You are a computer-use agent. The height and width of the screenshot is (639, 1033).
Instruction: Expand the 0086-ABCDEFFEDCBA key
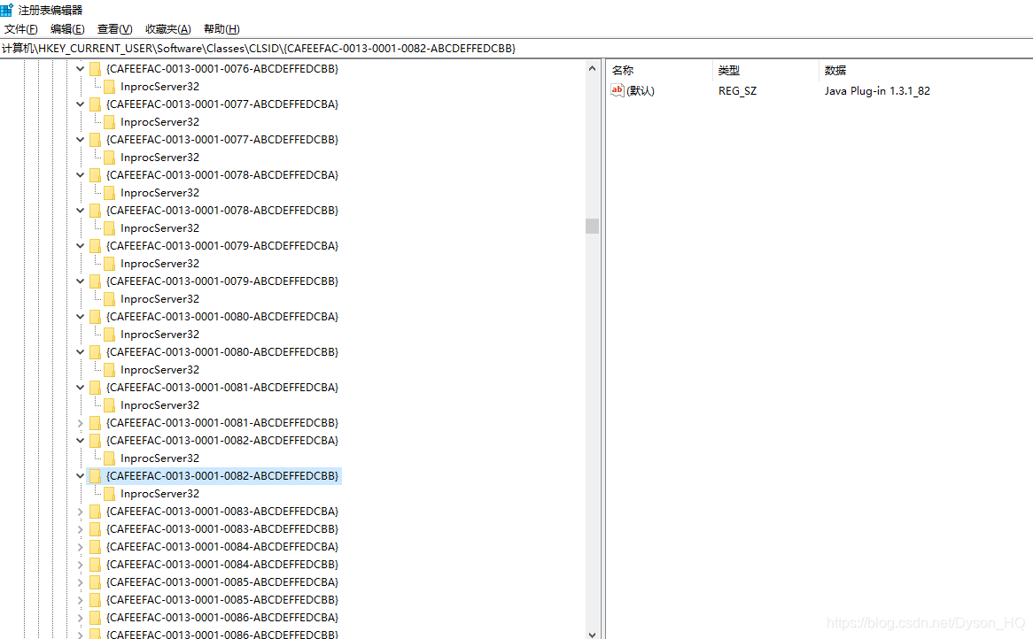pos(80,618)
